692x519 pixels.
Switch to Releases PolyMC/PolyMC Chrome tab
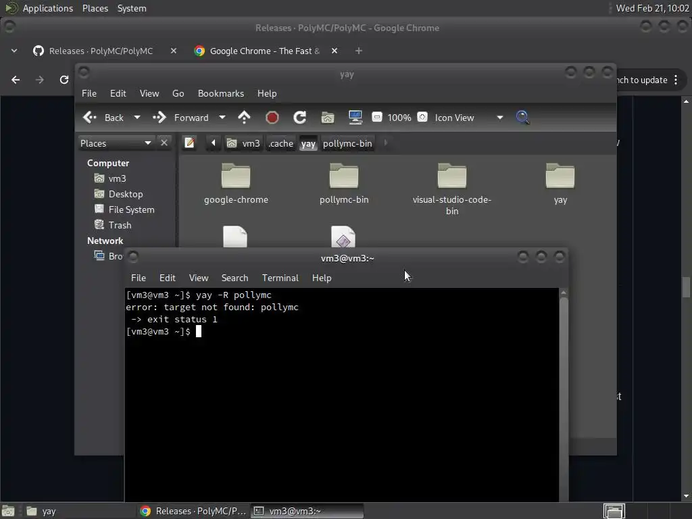pyautogui.click(x=101, y=51)
